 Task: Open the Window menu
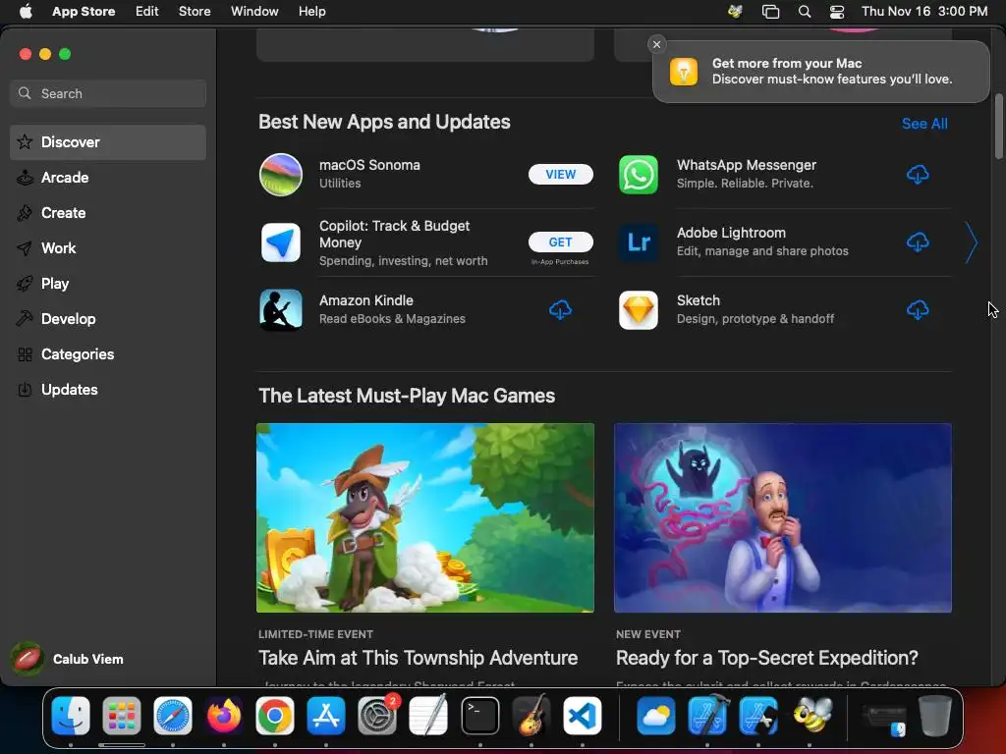click(254, 12)
